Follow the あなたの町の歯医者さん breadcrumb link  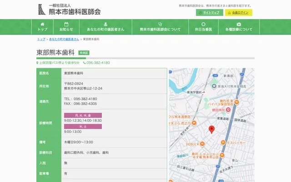pos(64,39)
